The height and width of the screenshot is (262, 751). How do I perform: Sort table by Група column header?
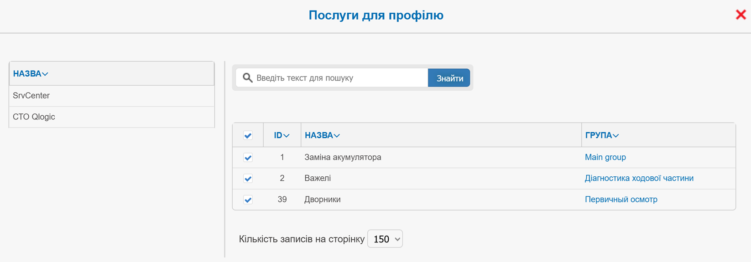[601, 135]
